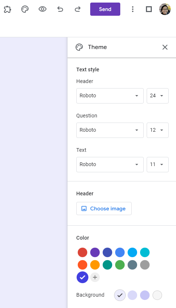Viewport: 176px width, 308px height.
Task: Open the Header font Roboto dropdown
Action: click(x=110, y=96)
